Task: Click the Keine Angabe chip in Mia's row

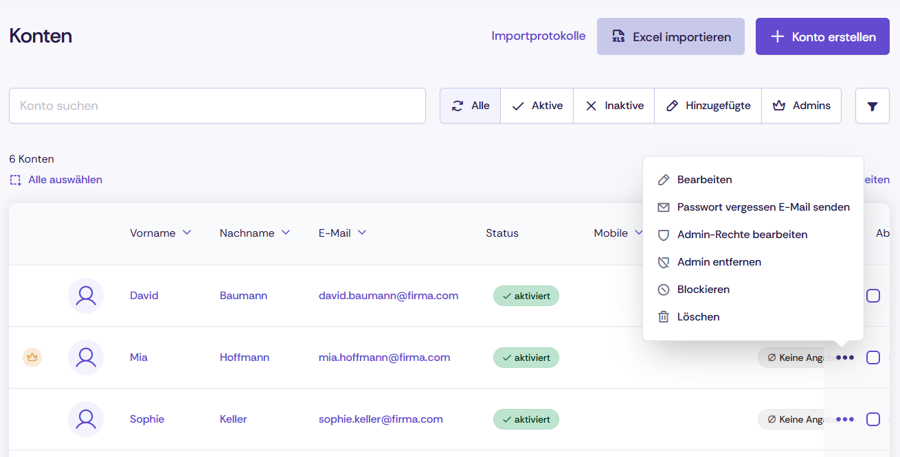Action: tap(796, 358)
